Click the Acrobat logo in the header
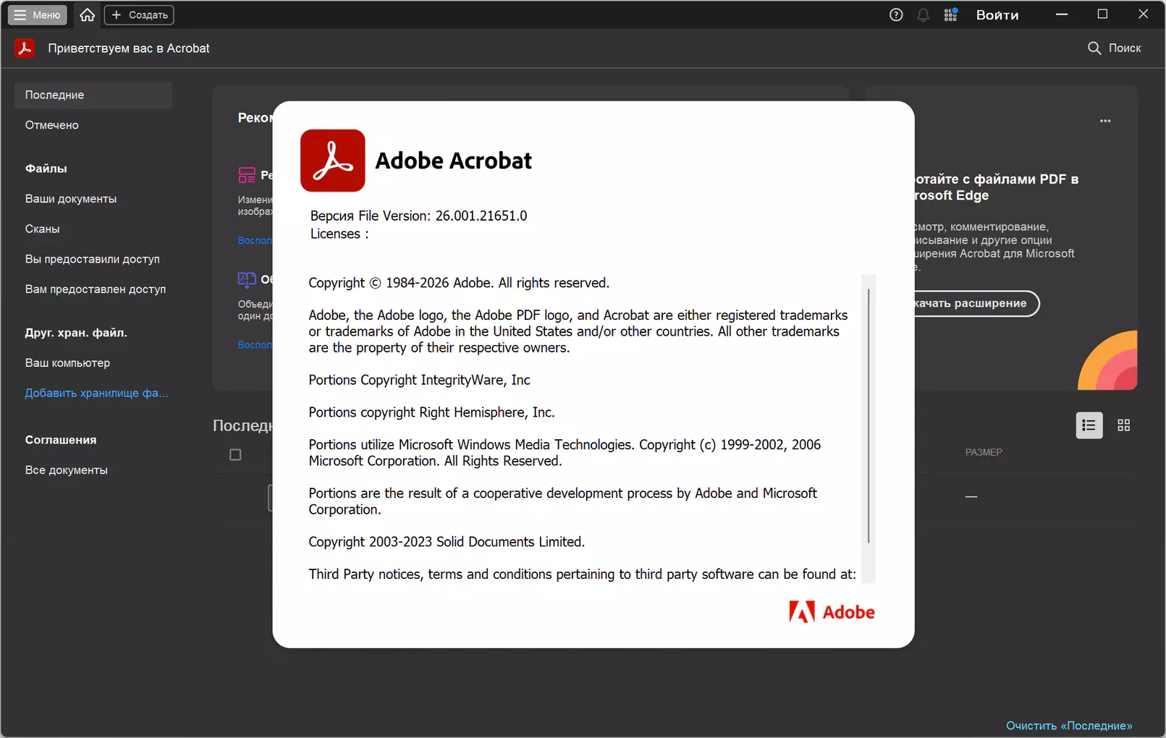Screen dimensions: 1166x738 pyautogui.click(x=25, y=48)
